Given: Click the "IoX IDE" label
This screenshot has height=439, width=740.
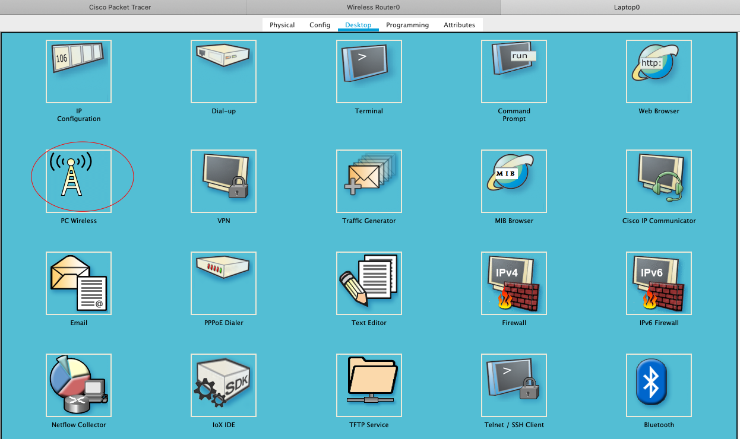Looking at the screenshot, I should tap(223, 425).
